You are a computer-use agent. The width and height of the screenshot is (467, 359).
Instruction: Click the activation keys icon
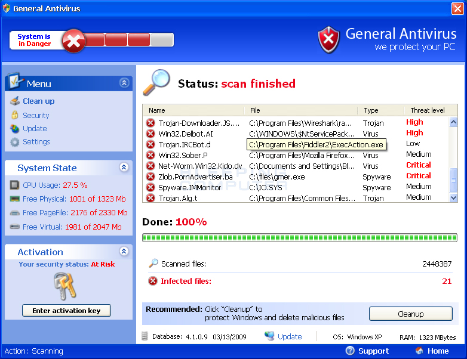click(x=66, y=286)
